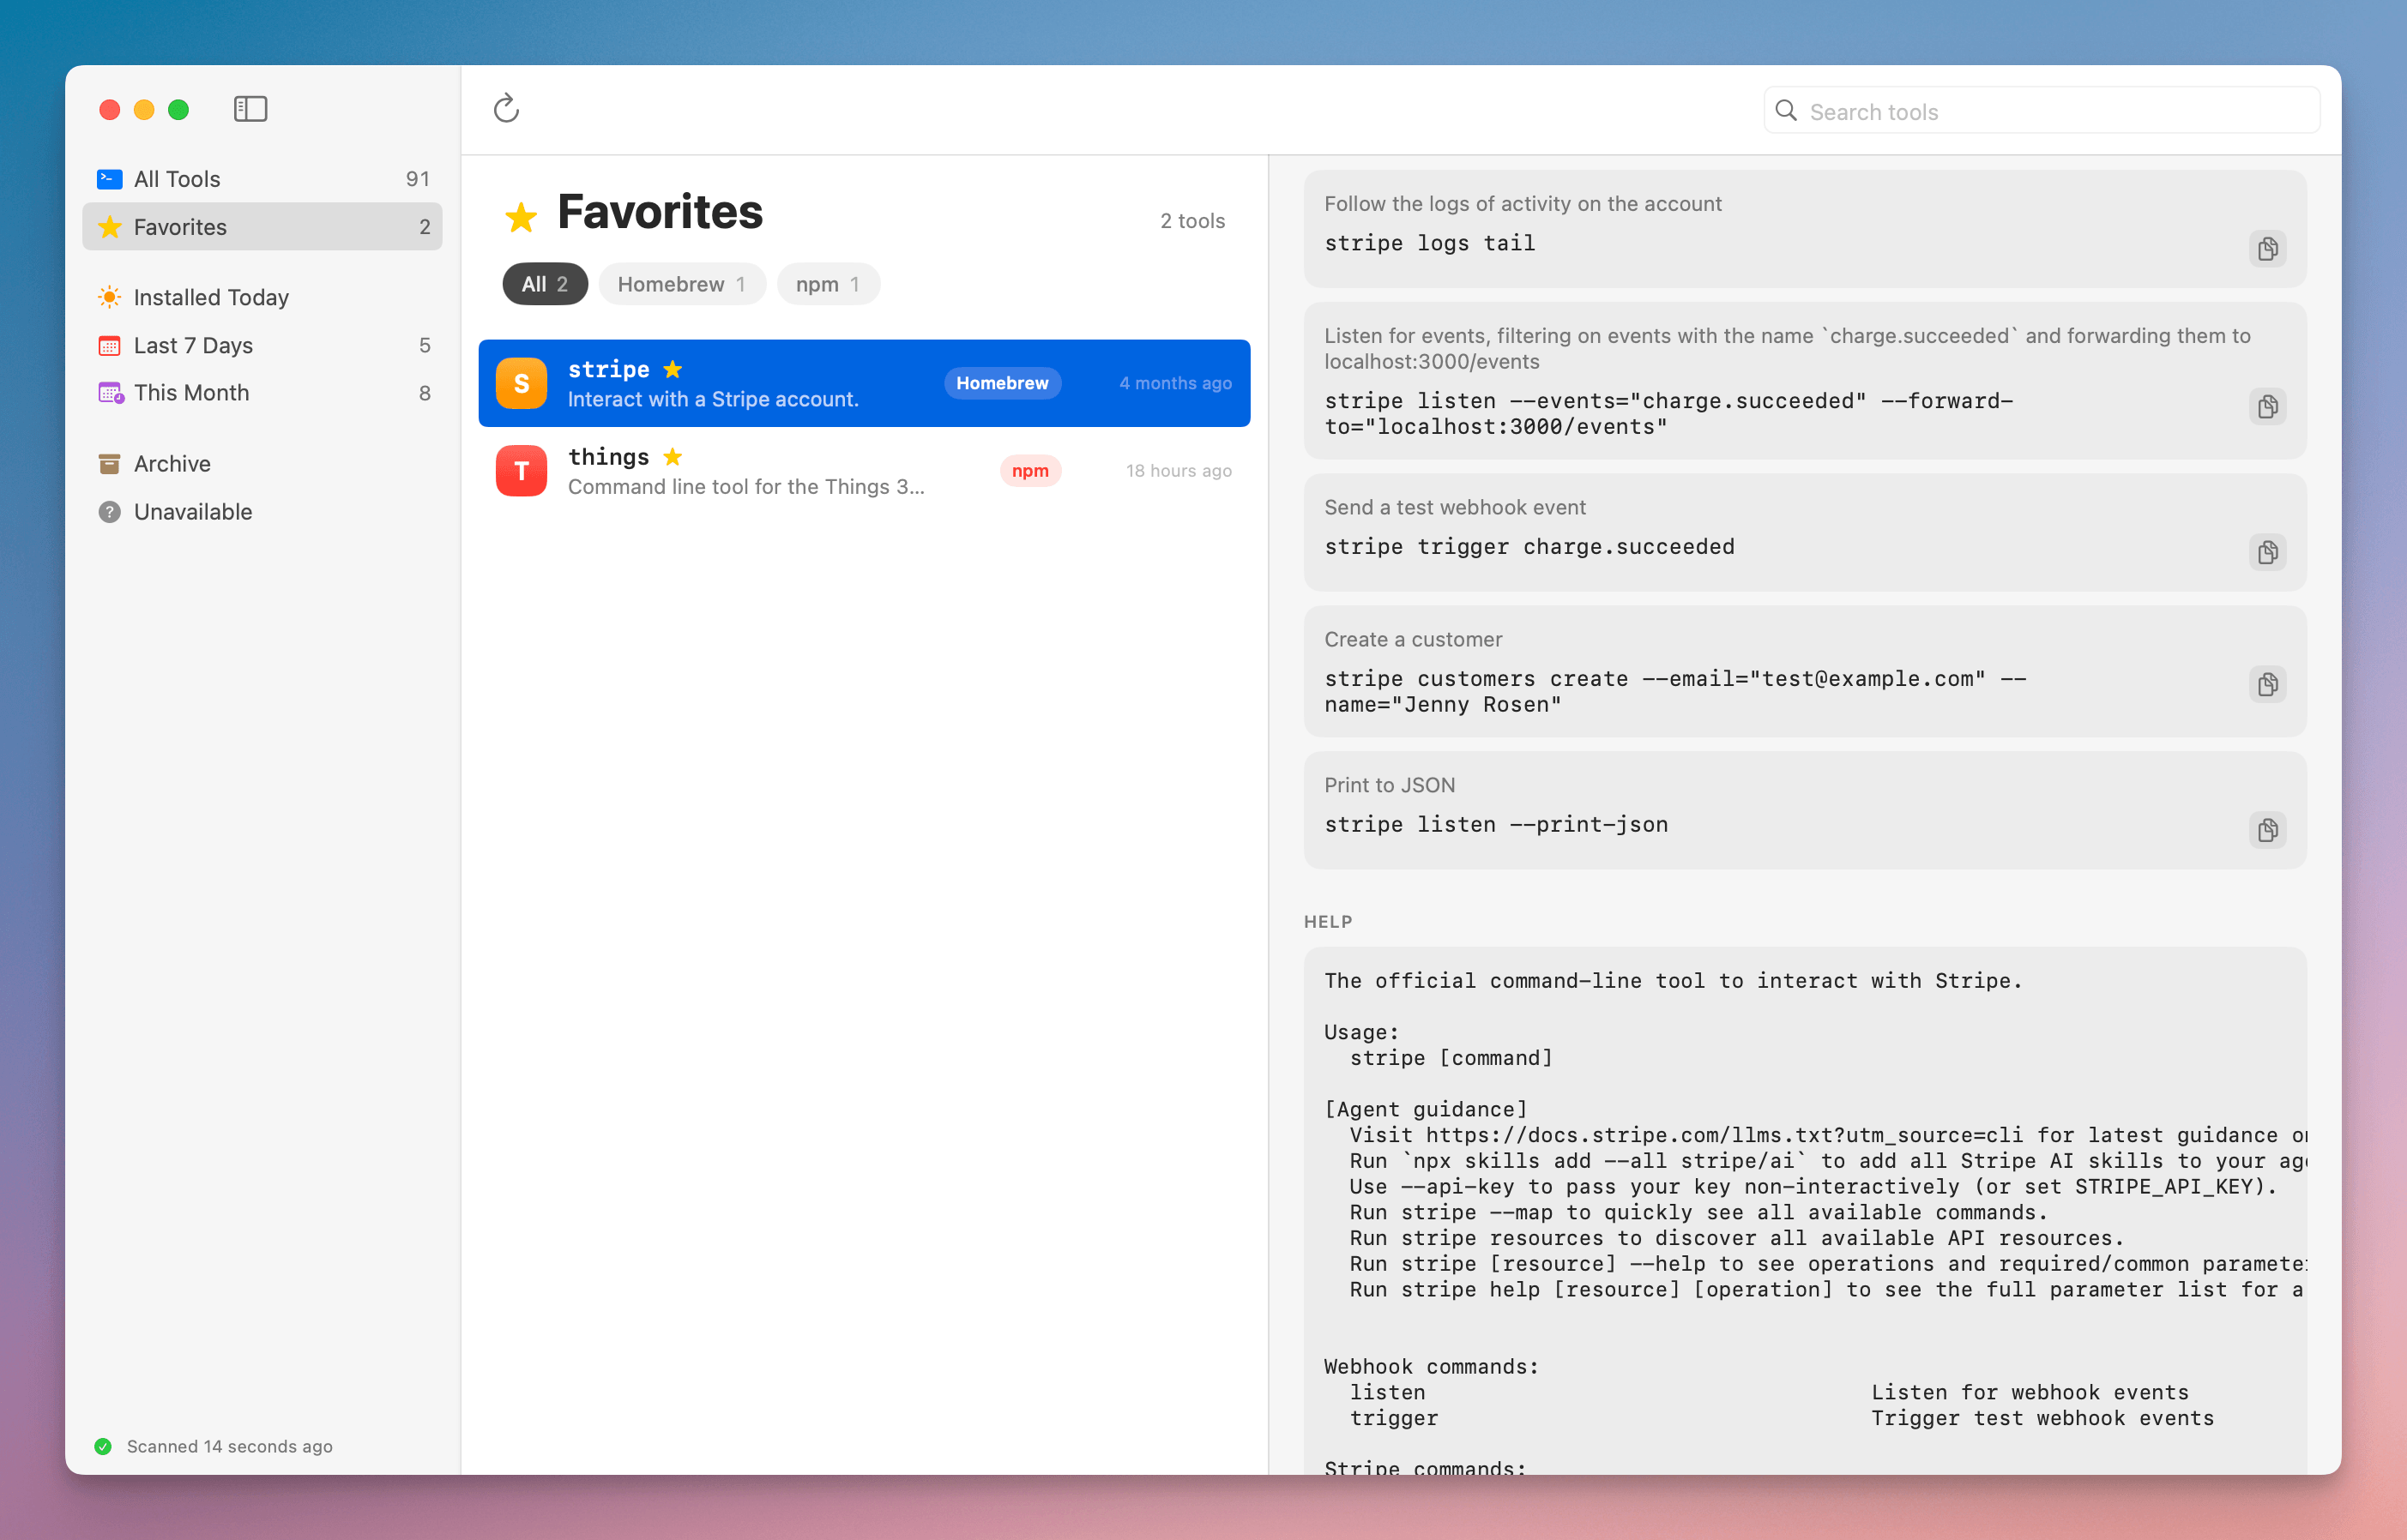Unfavorite stripe via its star icon
Screen dimensions: 2407x1540
pos(673,369)
